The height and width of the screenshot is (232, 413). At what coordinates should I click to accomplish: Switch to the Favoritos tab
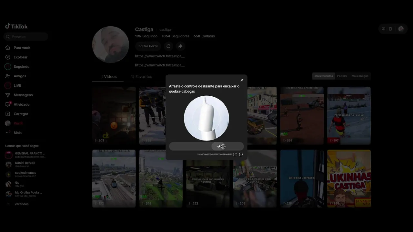(x=141, y=77)
